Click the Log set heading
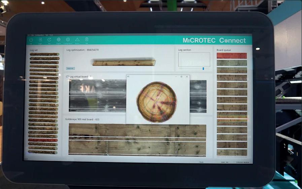Screen dimensions: 302x189 34,50
